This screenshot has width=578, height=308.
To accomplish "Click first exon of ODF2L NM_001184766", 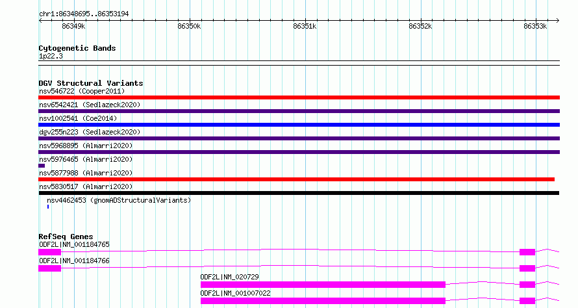I will point(50,268).
